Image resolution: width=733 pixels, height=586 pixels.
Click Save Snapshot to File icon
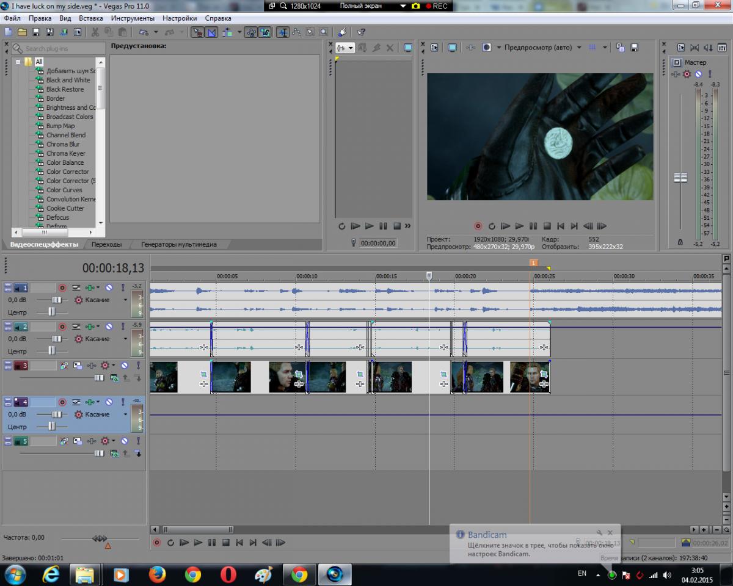point(634,47)
